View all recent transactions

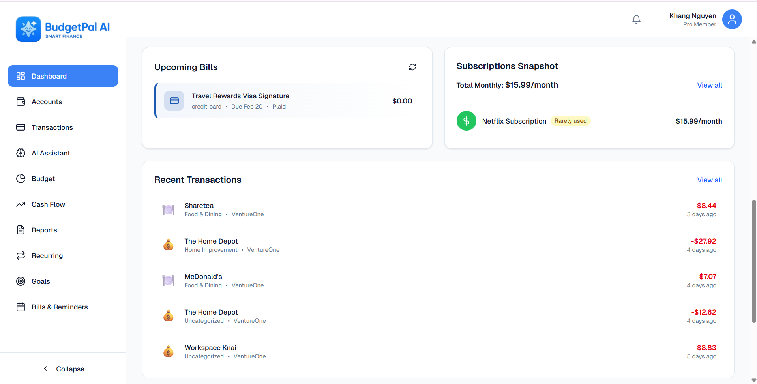709,180
